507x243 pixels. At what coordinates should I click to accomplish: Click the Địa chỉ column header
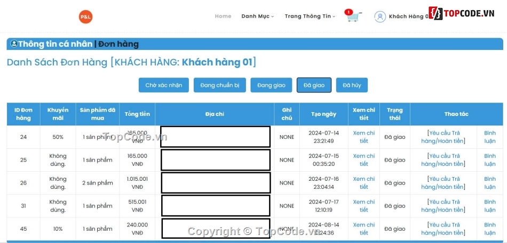215,114
